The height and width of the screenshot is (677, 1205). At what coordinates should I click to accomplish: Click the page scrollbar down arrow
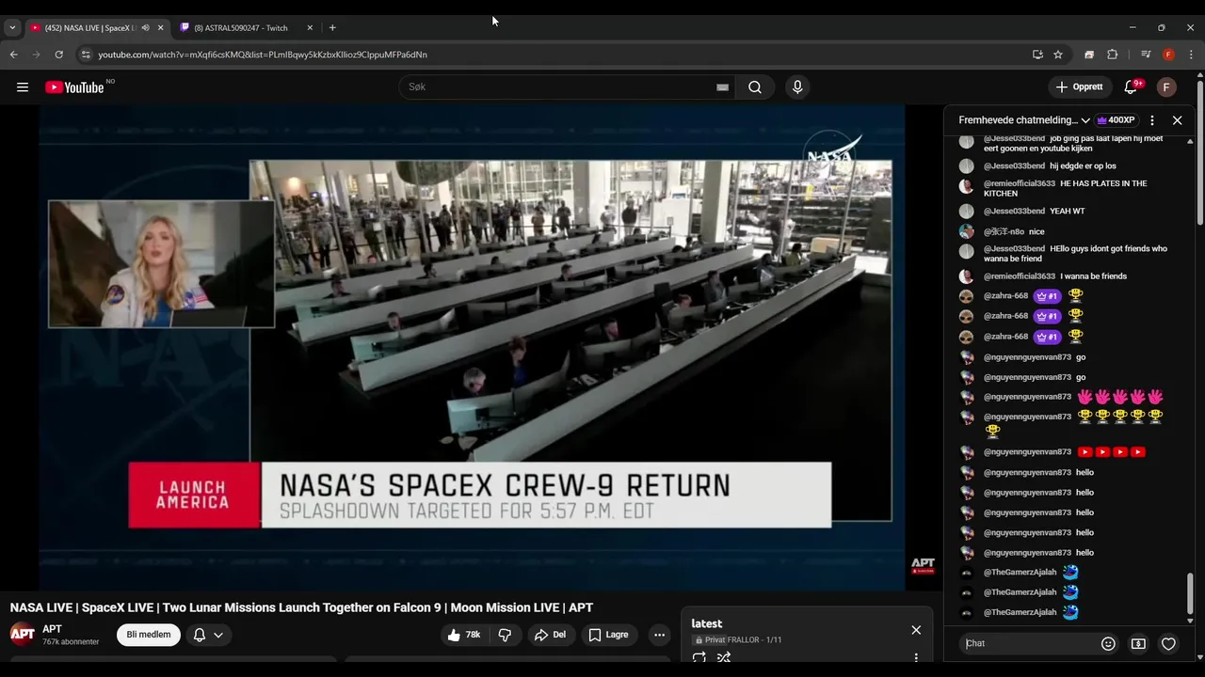pos(1200,657)
